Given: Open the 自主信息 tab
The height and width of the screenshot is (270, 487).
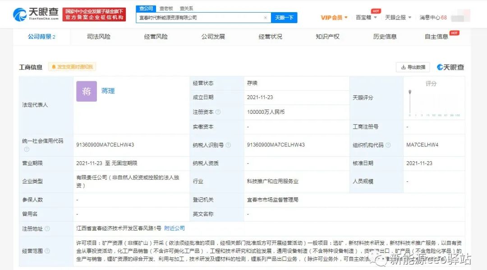Looking at the screenshot, I should [436, 37].
